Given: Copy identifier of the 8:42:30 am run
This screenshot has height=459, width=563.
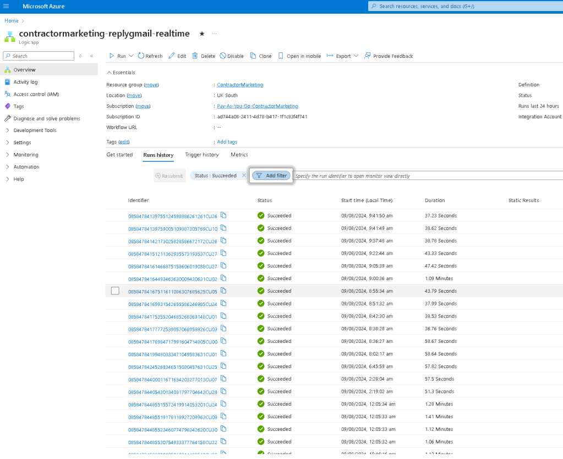Looking at the screenshot, I should tap(223, 316).
